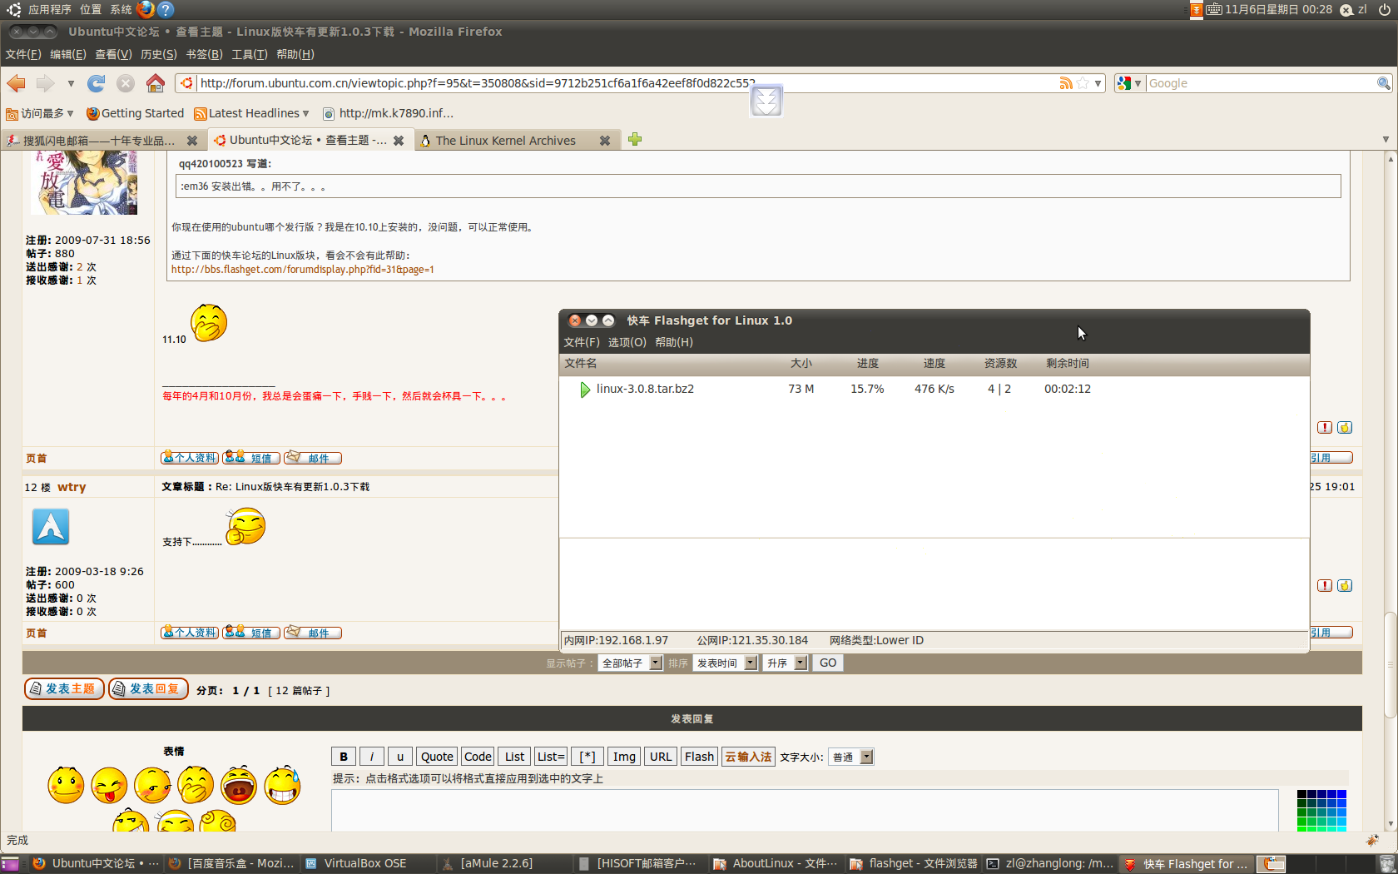The width and height of the screenshot is (1398, 874).
Task: Click the Firefox launcher in top panel
Action: click(x=146, y=9)
